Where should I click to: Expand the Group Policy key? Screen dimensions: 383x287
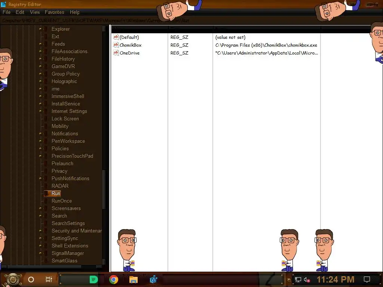coord(40,74)
